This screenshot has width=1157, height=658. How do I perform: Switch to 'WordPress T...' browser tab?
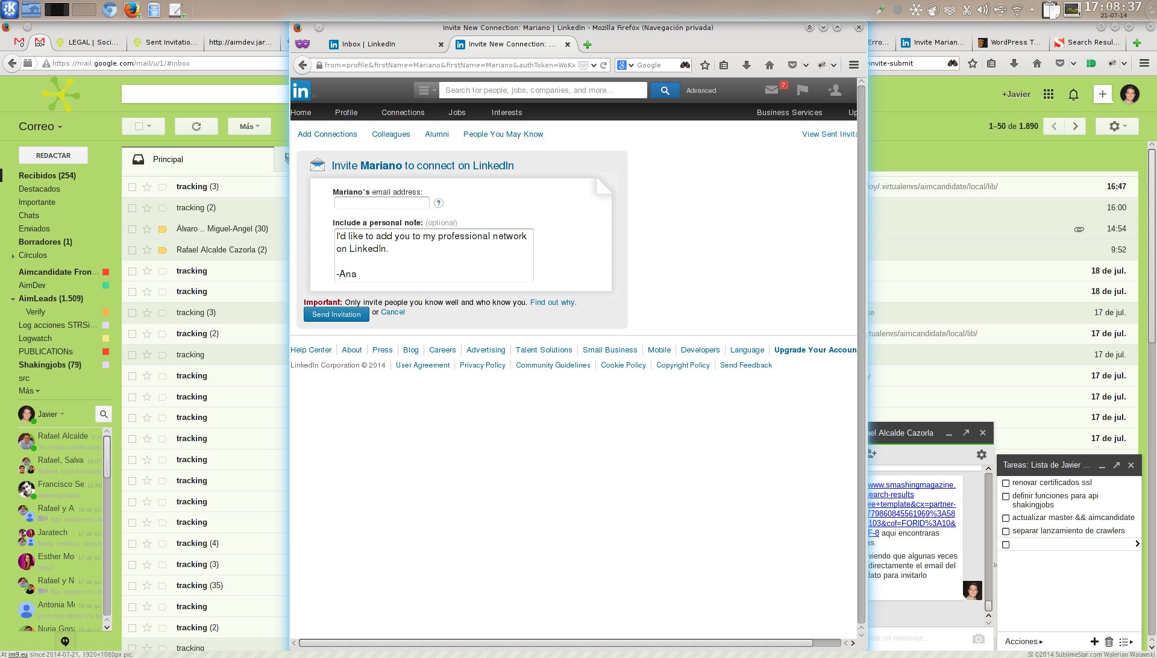(1009, 42)
